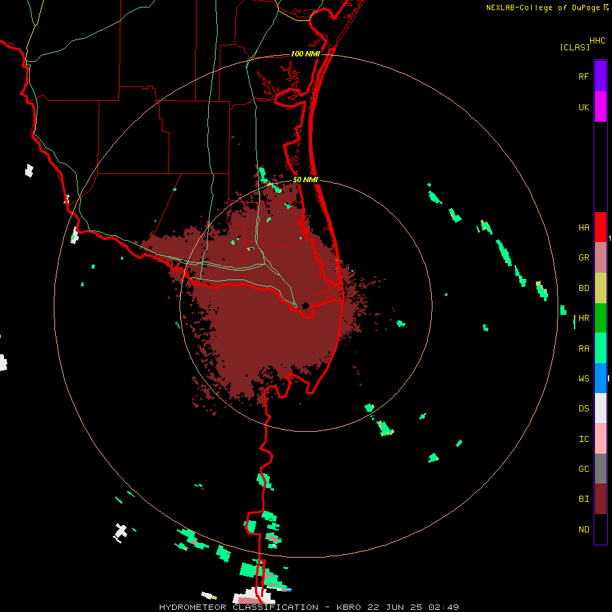Click the HYDROMETEOR CLASSIFICATION title text
Image resolution: width=612 pixels, height=612 pixels.
point(239,607)
